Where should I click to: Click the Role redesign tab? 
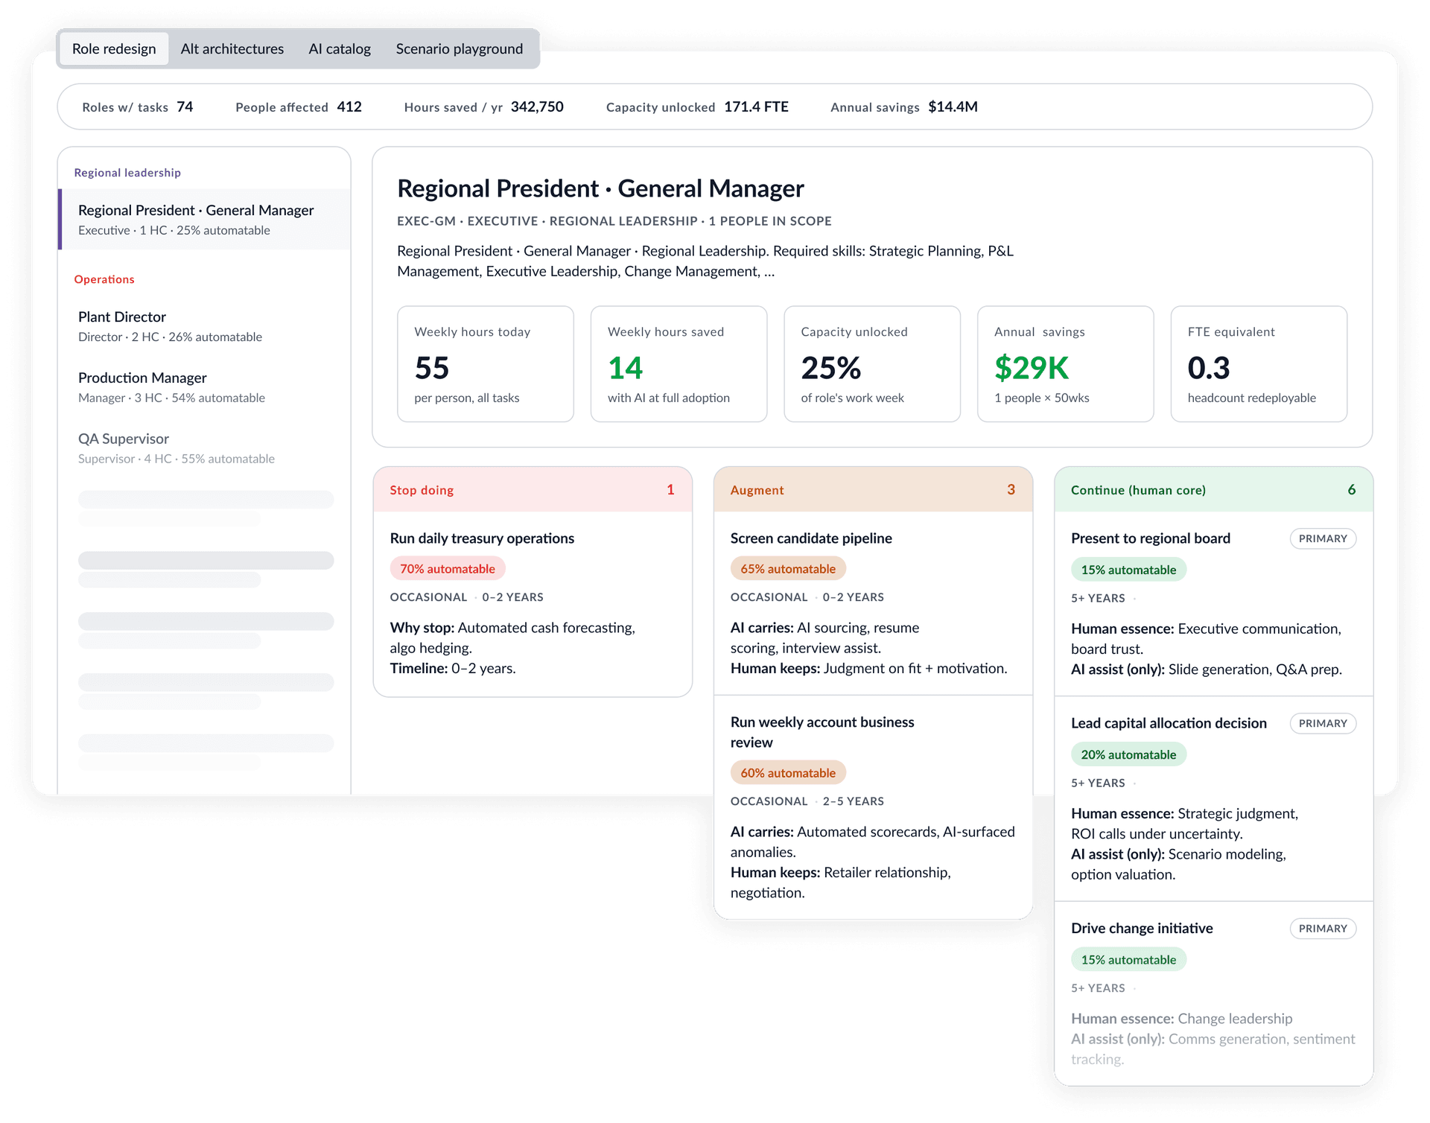114,49
